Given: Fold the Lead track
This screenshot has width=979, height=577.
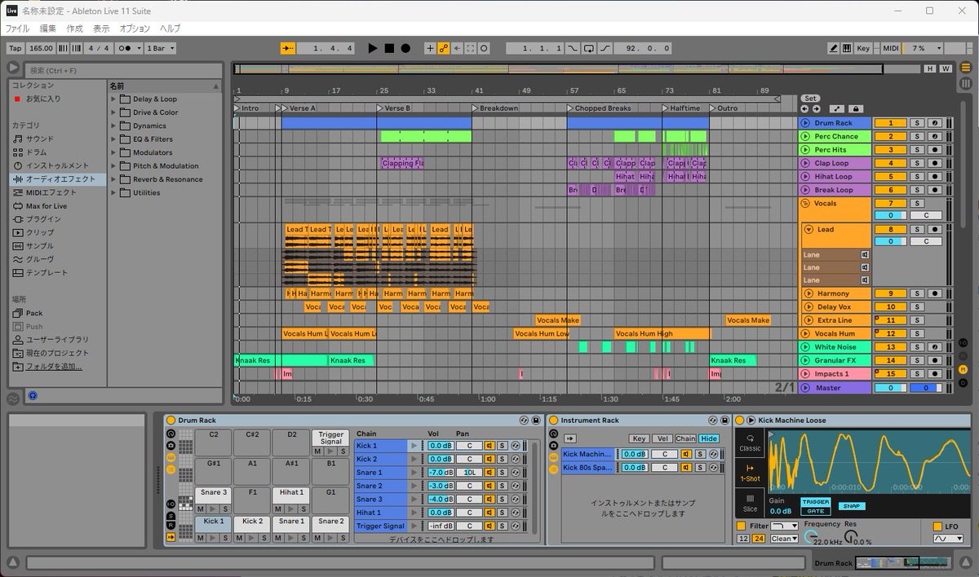Looking at the screenshot, I should pos(810,230).
